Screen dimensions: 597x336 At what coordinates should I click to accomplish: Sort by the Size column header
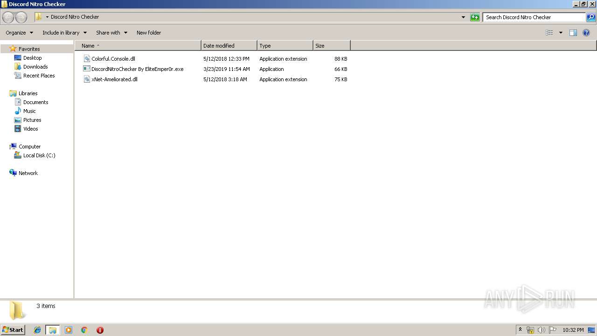(332, 46)
